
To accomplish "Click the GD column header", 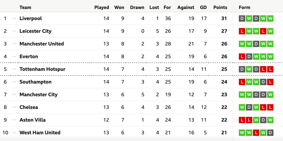I will (203, 7).
